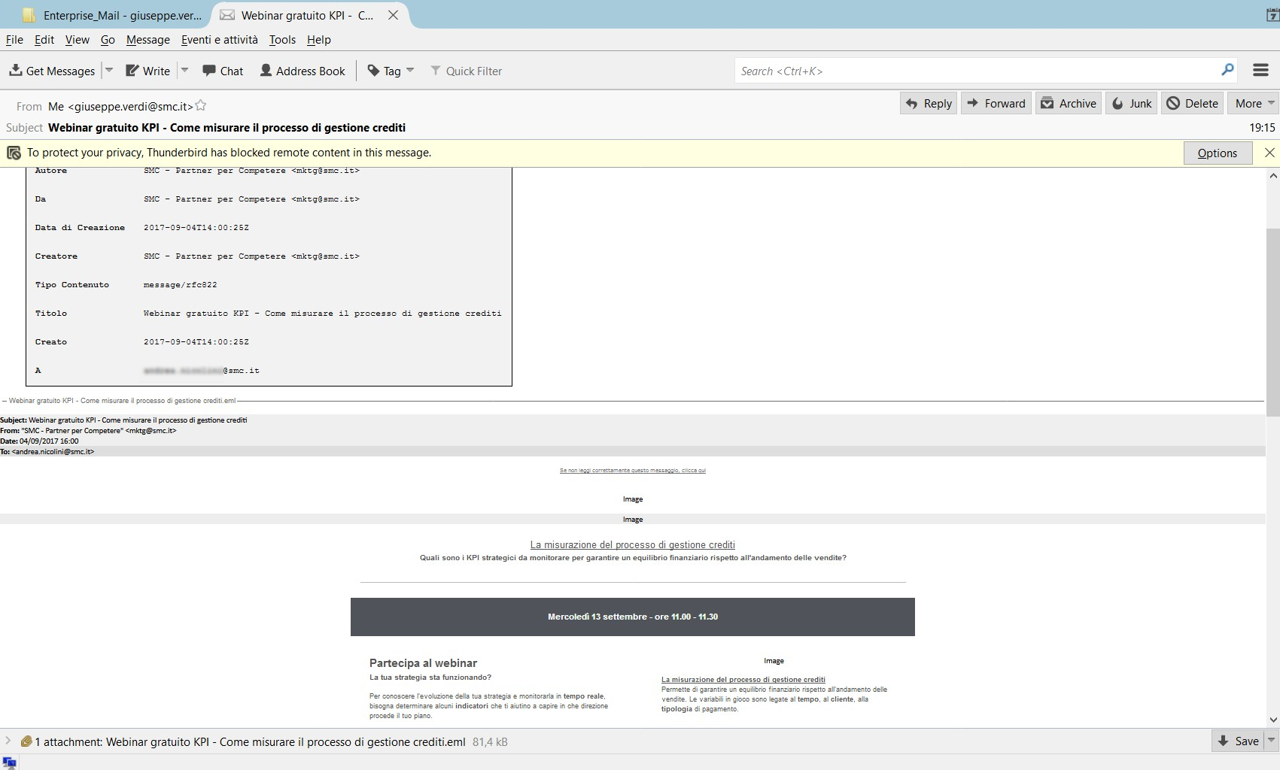Archive this message
The image size is (1280, 770).
(1069, 103)
